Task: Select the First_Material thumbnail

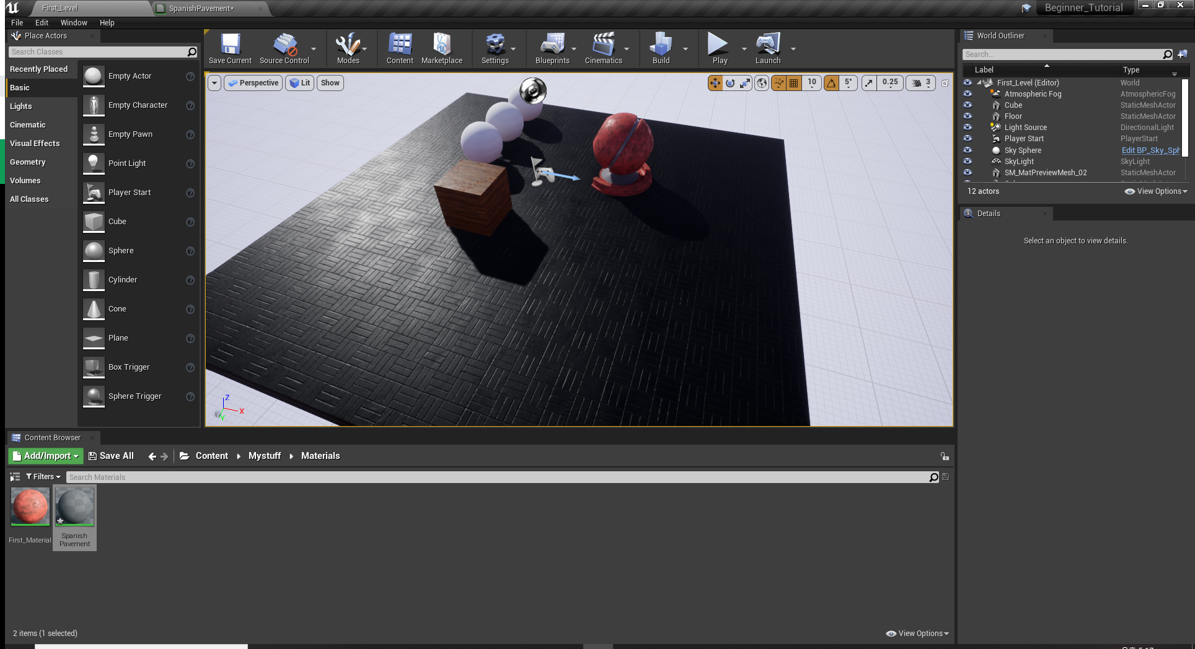Action: [30, 507]
